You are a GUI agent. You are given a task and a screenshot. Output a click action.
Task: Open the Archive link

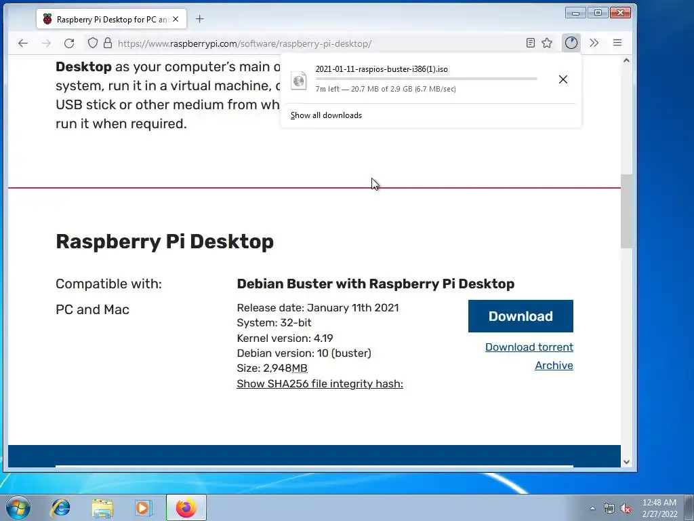(554, 366)
